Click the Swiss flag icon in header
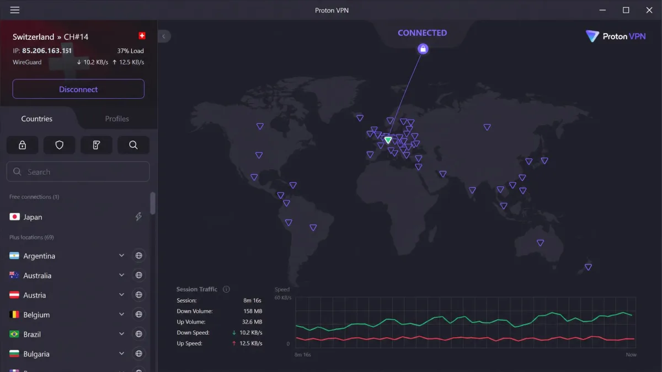The height and width of the screenshot is (372, 662). point(142,36)
